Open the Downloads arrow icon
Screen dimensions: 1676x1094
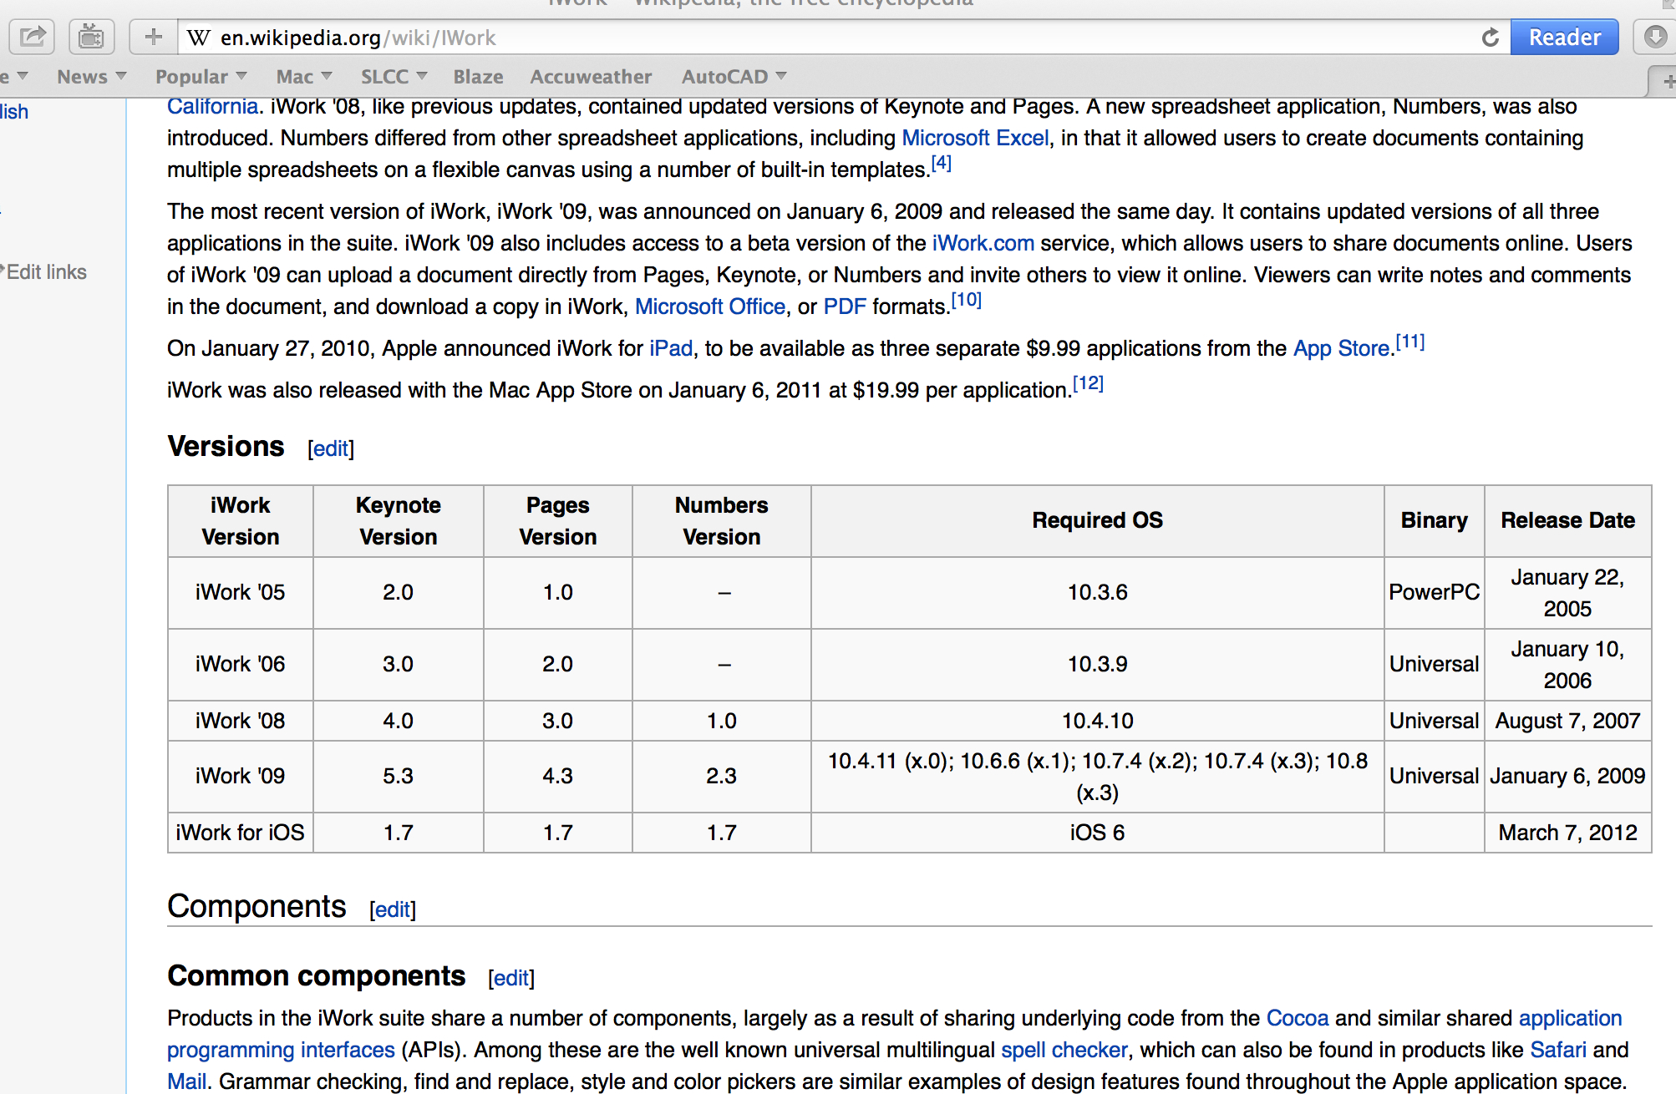click(x=1655, y=38)
